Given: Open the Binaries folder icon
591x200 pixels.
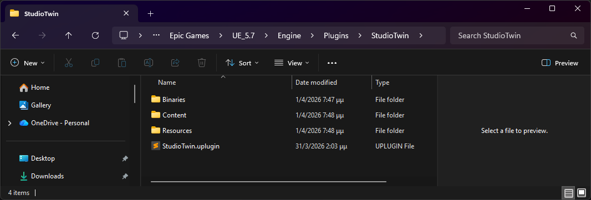Looking at the screenshot, I should click(x=156, y=99).
